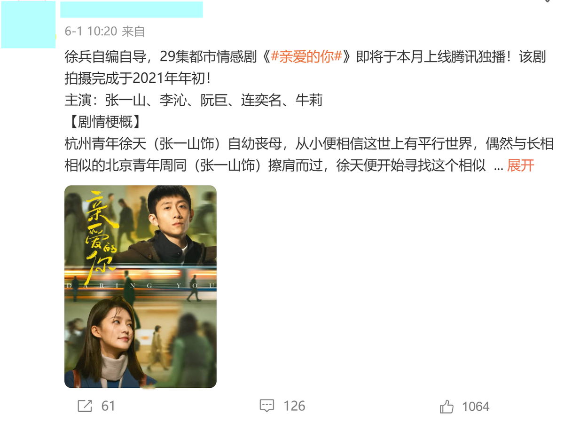Expand the full post text with 展开
Image resolution: width=564 pixels, height=423 pixels.
click(x=520, y=165)
